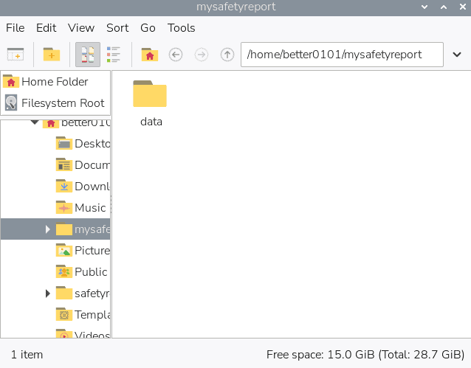Open a new window from the toolbar
Screen dimensions: 471x368
coord(16,55)
